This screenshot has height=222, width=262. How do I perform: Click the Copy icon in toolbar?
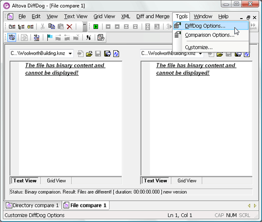pos(51,26)
